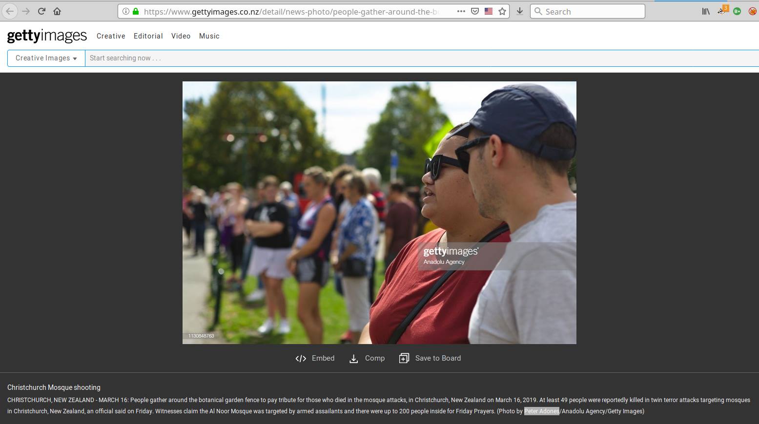Screen dimensions: 759x424
Task: Click the Comp download icon
Action: pos(354,359)
